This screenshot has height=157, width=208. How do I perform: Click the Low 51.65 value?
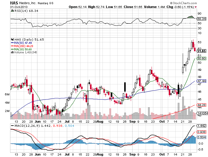(114, 7)
